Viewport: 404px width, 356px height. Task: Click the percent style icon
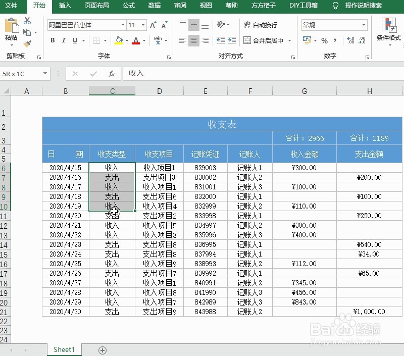click(x=324, y=40)
